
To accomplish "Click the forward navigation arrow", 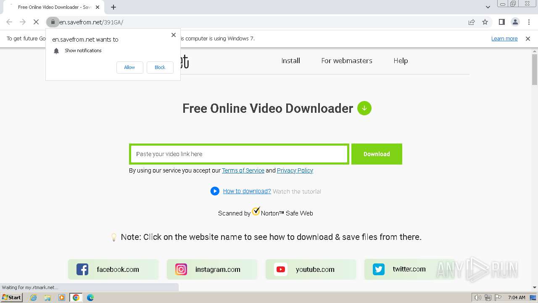I will 23,22.
